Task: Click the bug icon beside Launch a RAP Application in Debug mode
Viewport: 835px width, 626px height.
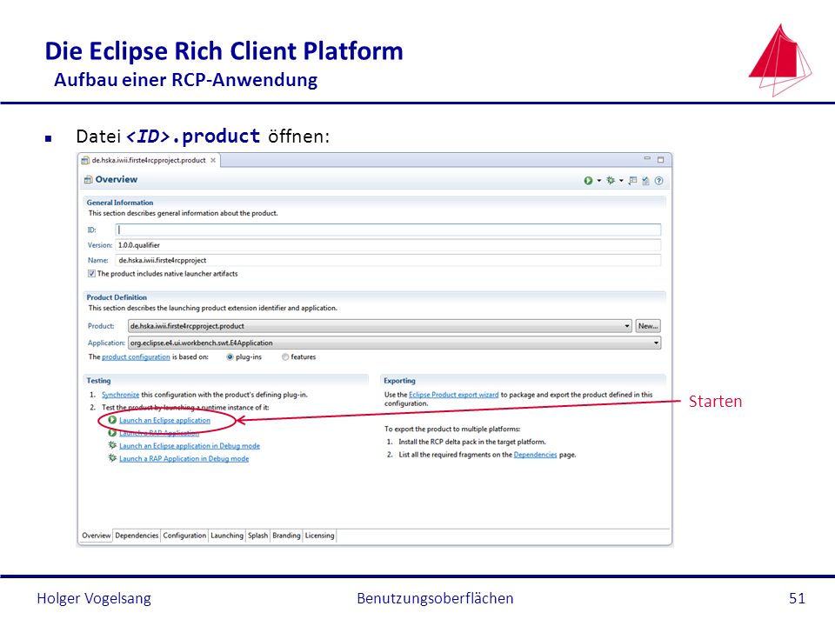Action: coord(112,458)
